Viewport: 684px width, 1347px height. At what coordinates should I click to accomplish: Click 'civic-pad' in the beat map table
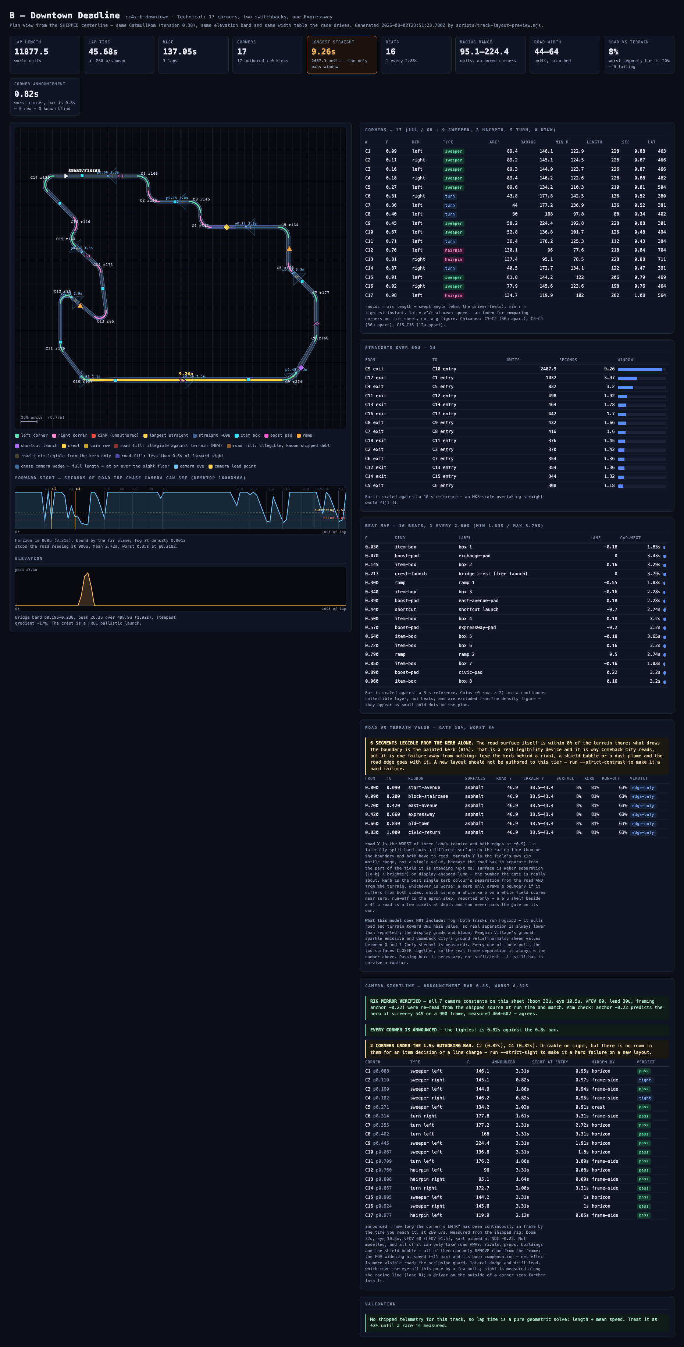471,672
